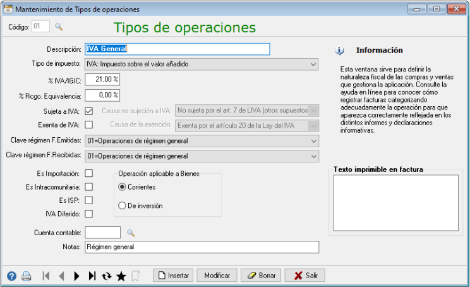Jump to last record arrow
Viewport: 470px width, 287px height.
pyautogui.click(x=92, y=276)
